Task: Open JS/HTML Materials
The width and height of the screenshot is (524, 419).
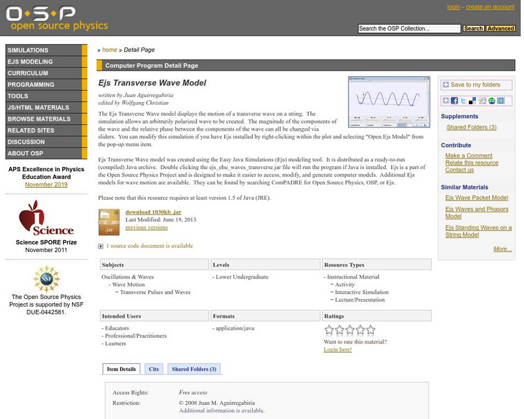Action: click(46, 108)
